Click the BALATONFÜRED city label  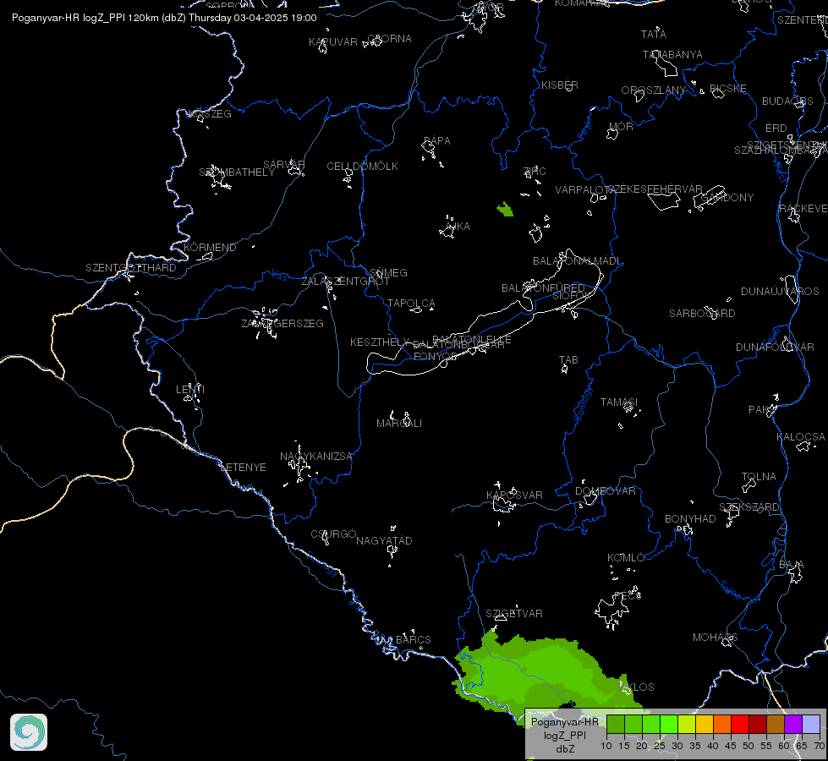(x=543, y=287)
